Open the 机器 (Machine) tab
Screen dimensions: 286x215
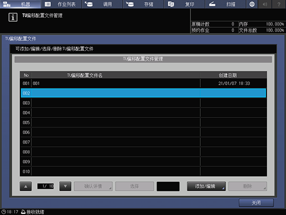(x=20, y=4)
